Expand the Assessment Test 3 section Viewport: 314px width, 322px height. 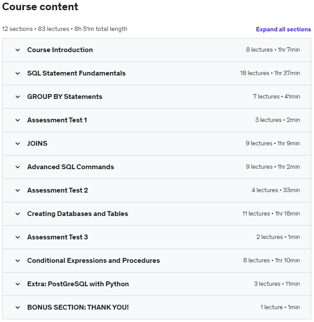(18, 237)
